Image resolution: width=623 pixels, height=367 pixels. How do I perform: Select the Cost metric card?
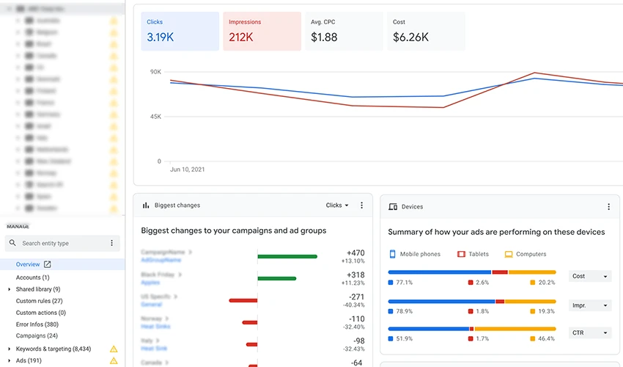pos(426,31)
